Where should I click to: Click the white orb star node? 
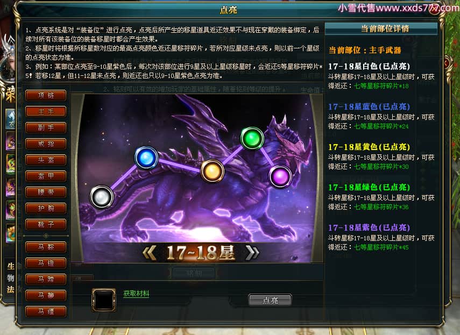pyautogui.click(x=102, y=197)
